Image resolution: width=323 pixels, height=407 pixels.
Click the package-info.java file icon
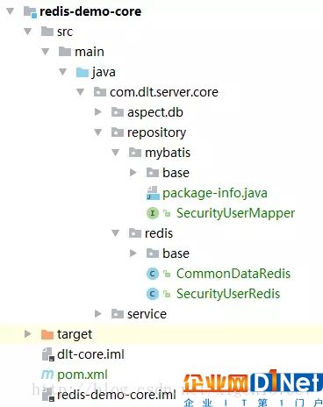tap(153, 193)
